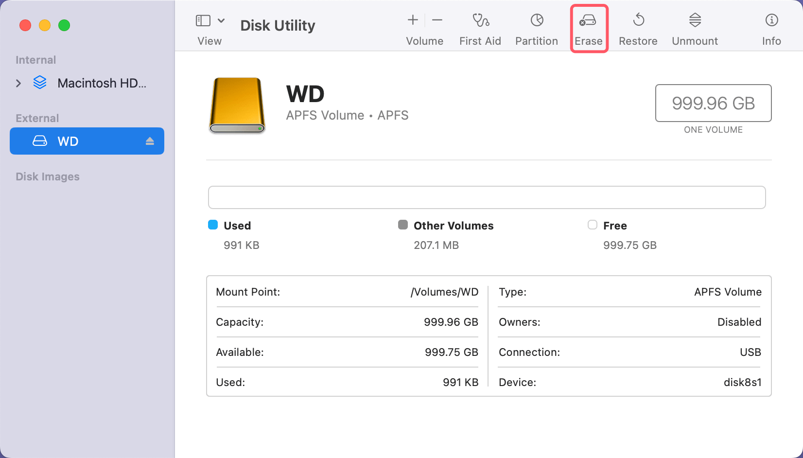
Task: Click the blue Used legend swatch
Action: tap(213, 225)
